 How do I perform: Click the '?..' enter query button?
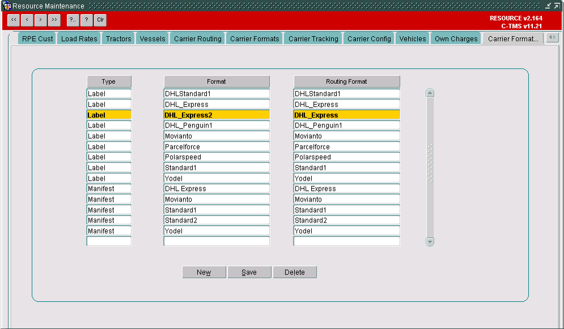[73, 20]
